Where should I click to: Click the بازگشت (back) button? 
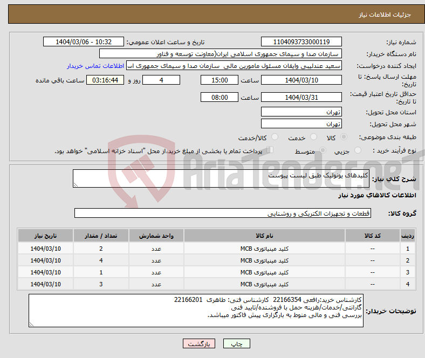click(x=199, y=343)
